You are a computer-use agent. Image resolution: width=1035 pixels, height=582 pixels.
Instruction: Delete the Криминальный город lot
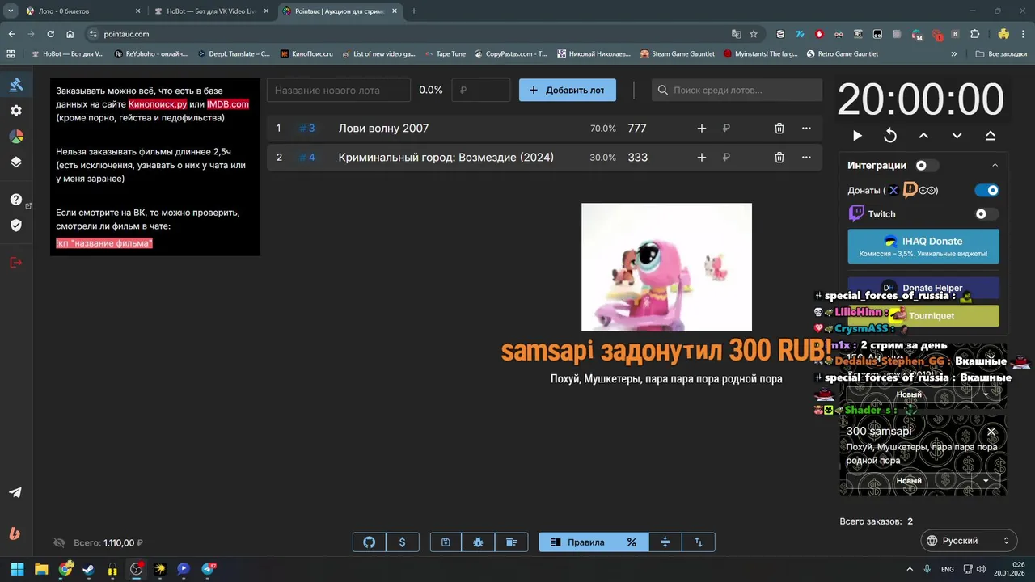pyautogui.click(x=779, y=158)
